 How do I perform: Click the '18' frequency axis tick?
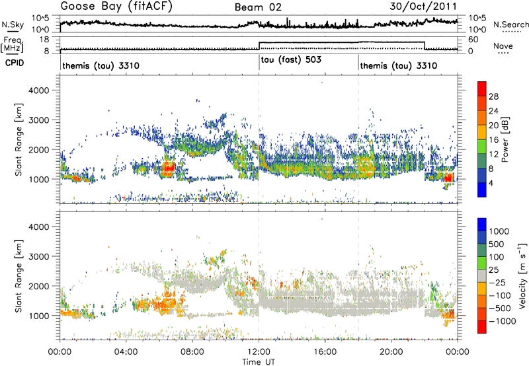[x=44, y=40]
